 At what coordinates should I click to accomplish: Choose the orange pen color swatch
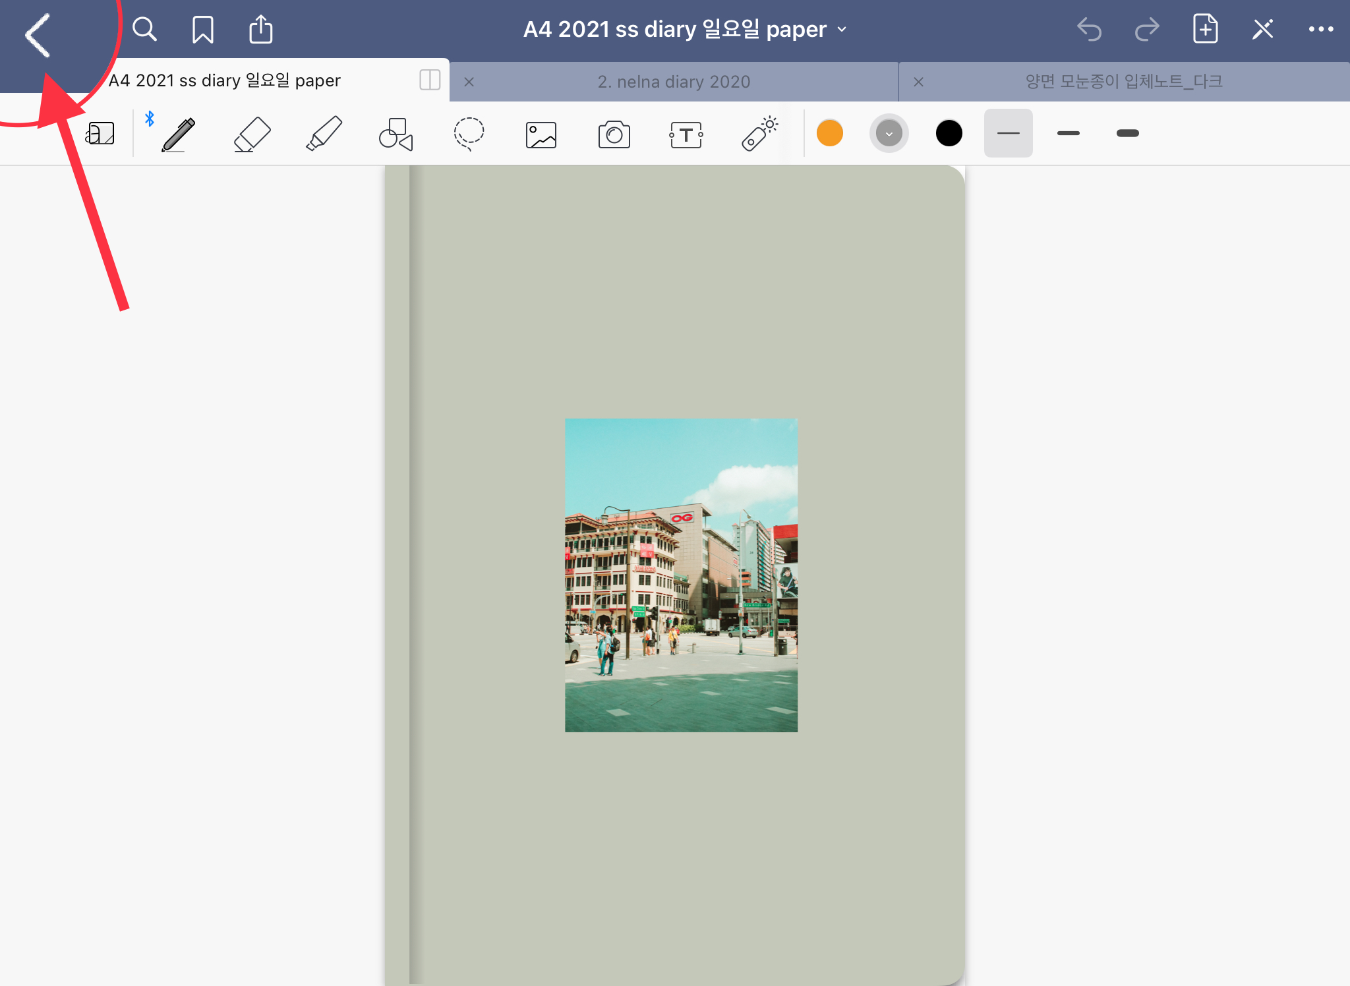coord(829,134)
